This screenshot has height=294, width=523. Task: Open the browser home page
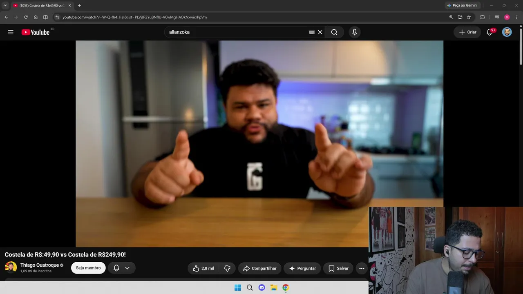click(36, 17)
